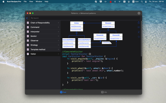Expand the Strategy row chevron
Viewport: 166px width, 103px height.
tap(58, 45)
